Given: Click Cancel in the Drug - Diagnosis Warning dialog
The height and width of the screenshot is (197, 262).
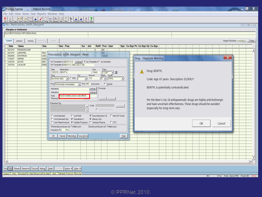Looking at the screenshot, I should [x=221, y=123].
